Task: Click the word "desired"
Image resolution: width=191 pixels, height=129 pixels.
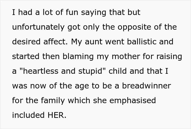Action: point(26,42)
